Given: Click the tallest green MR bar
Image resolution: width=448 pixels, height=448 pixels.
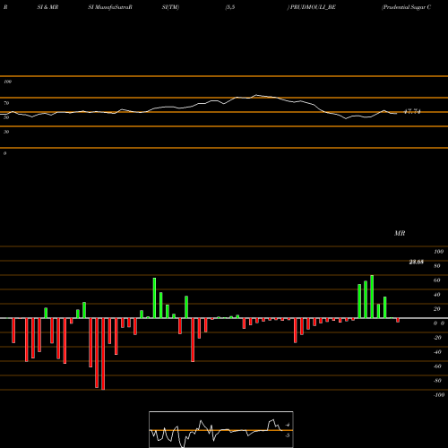Looking at the screenshot, I should coord(372,297).
